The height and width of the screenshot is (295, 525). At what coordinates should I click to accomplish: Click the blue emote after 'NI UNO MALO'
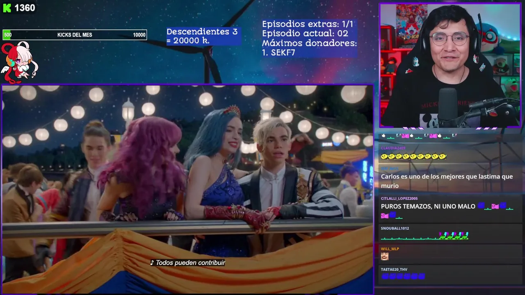tap(481, 206)
